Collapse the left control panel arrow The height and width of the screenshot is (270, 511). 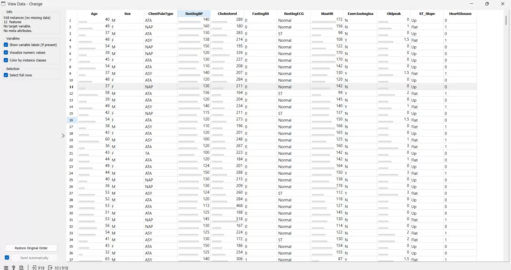[63, 136]
